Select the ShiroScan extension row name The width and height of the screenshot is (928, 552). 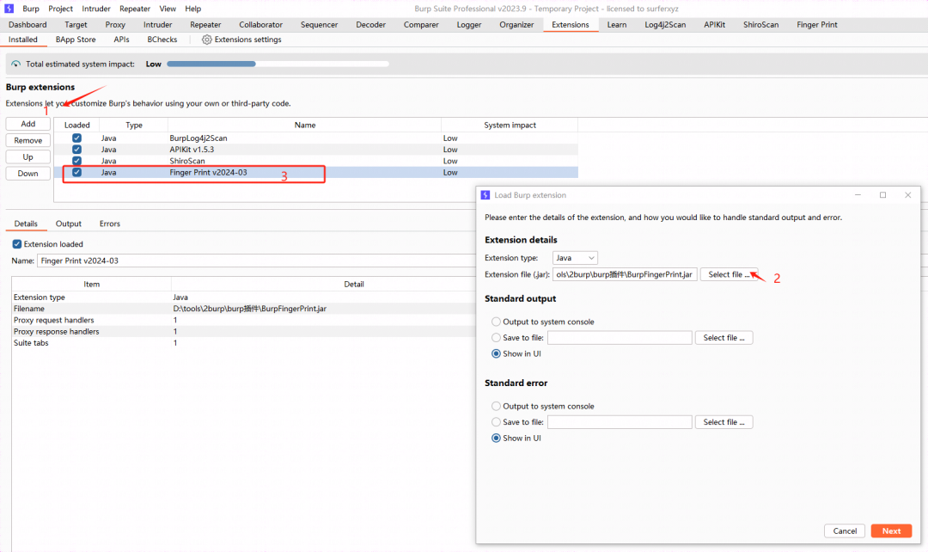[187, 161]
